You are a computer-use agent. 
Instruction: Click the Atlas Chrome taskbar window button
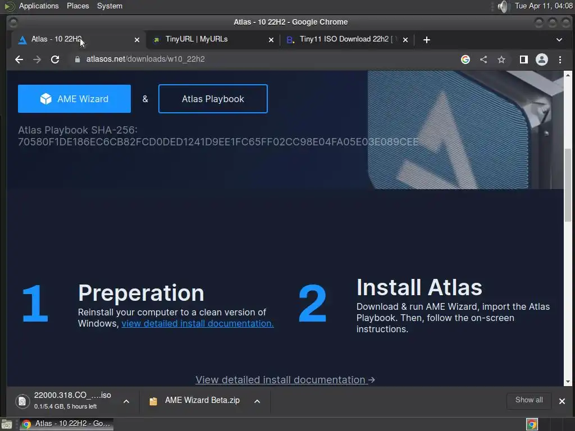point(66,424)
